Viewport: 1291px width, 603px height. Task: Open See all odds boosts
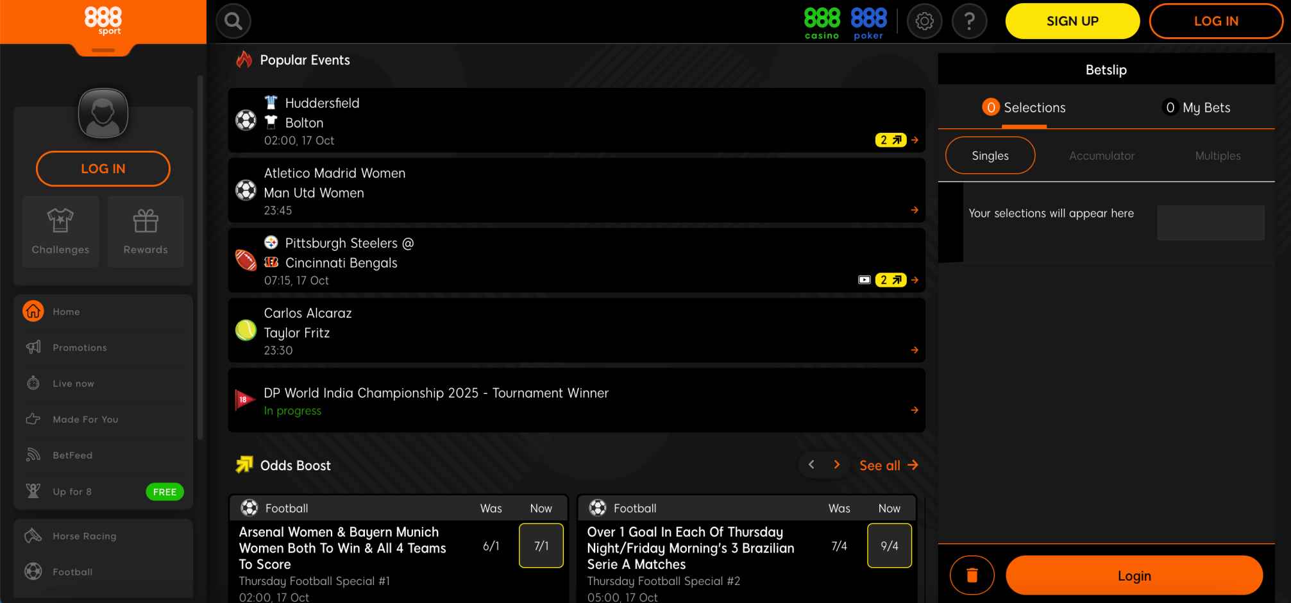coord(880,465)
